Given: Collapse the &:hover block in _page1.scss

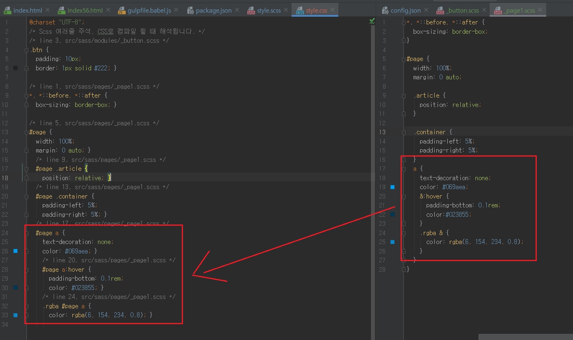Looking at the screenshot, I should (403, 196).
